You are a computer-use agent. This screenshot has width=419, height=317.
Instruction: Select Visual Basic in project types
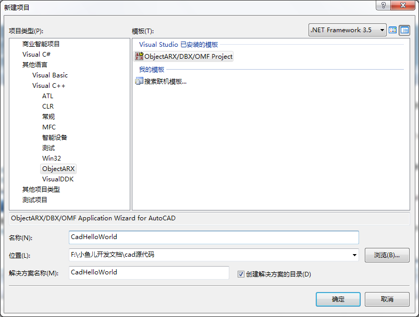(50, 75)
